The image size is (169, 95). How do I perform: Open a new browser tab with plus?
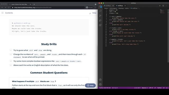(x=34, y=4)
